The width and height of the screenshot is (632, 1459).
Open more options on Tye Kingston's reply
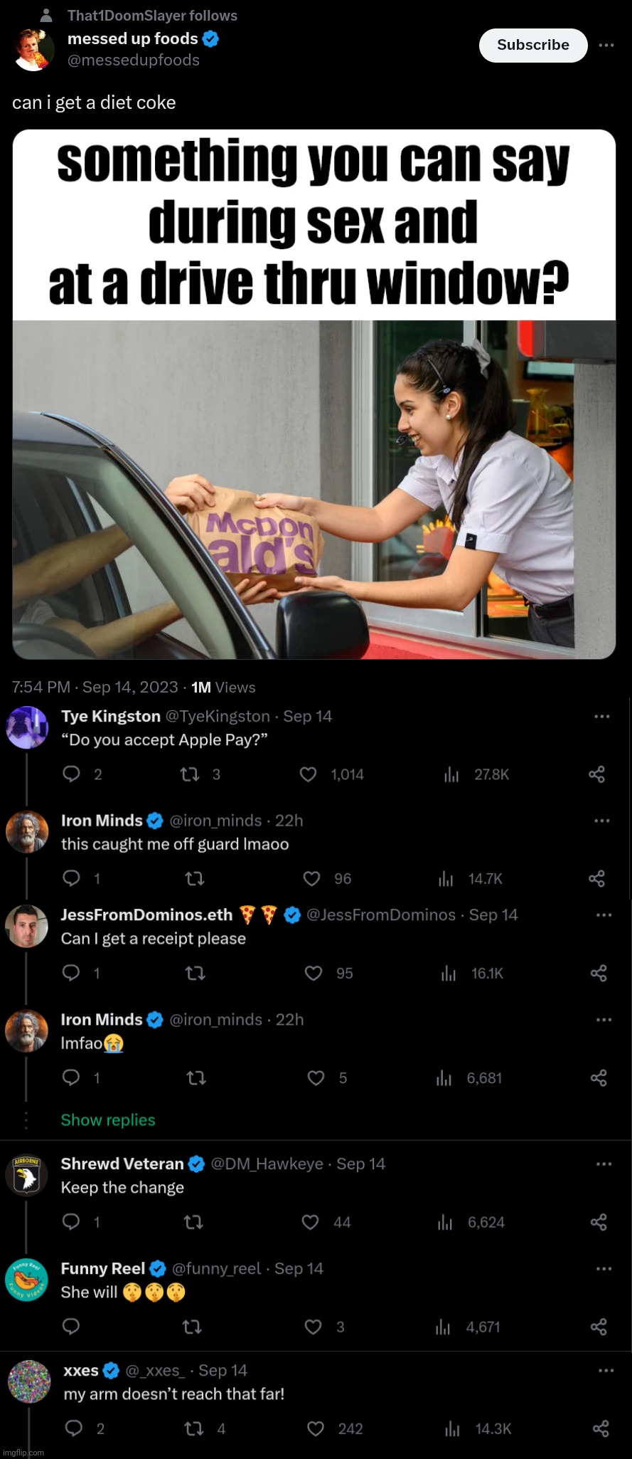point(601,716)
